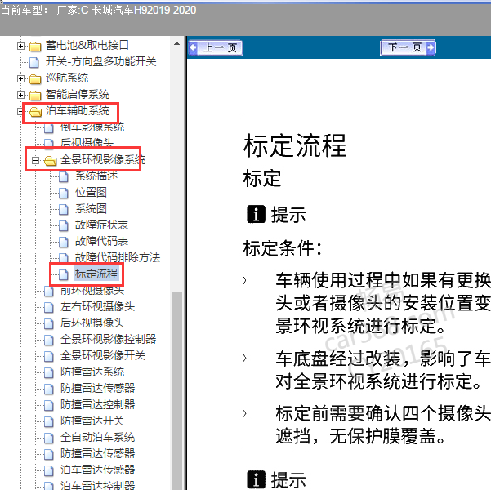Screen dimensions: 491x490
Task: Click document icon beside 全景环视影像开关
Action: [x=49, y=356]
